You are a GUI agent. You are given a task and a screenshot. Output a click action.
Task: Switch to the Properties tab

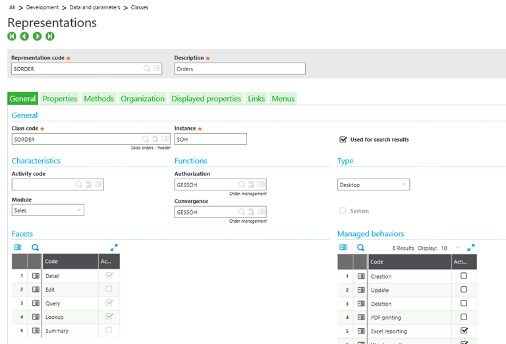pos(60,99)
